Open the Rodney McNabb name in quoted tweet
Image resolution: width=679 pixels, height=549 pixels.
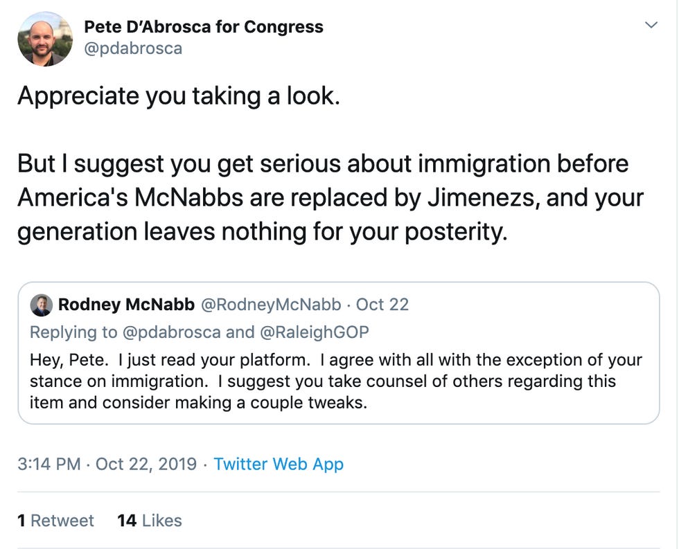pyautogui.click(x=126, y=305)
